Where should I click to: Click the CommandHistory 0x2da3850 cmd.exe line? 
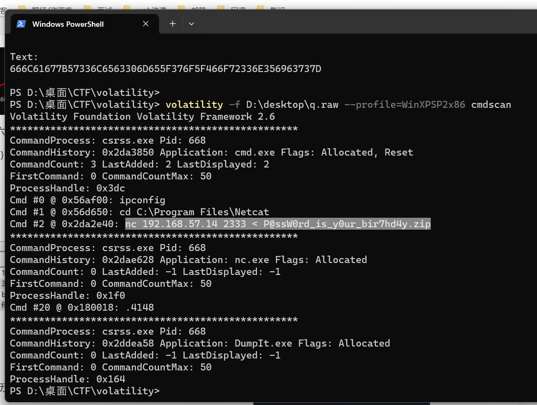(212, 152)
